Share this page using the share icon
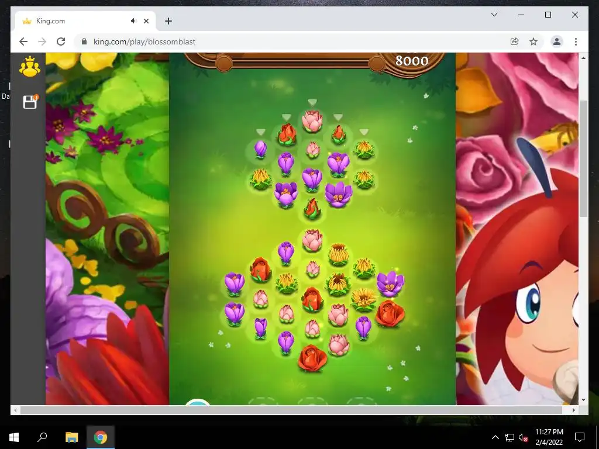The height and width of the screenshot is (449, 599). pos(515,42)
